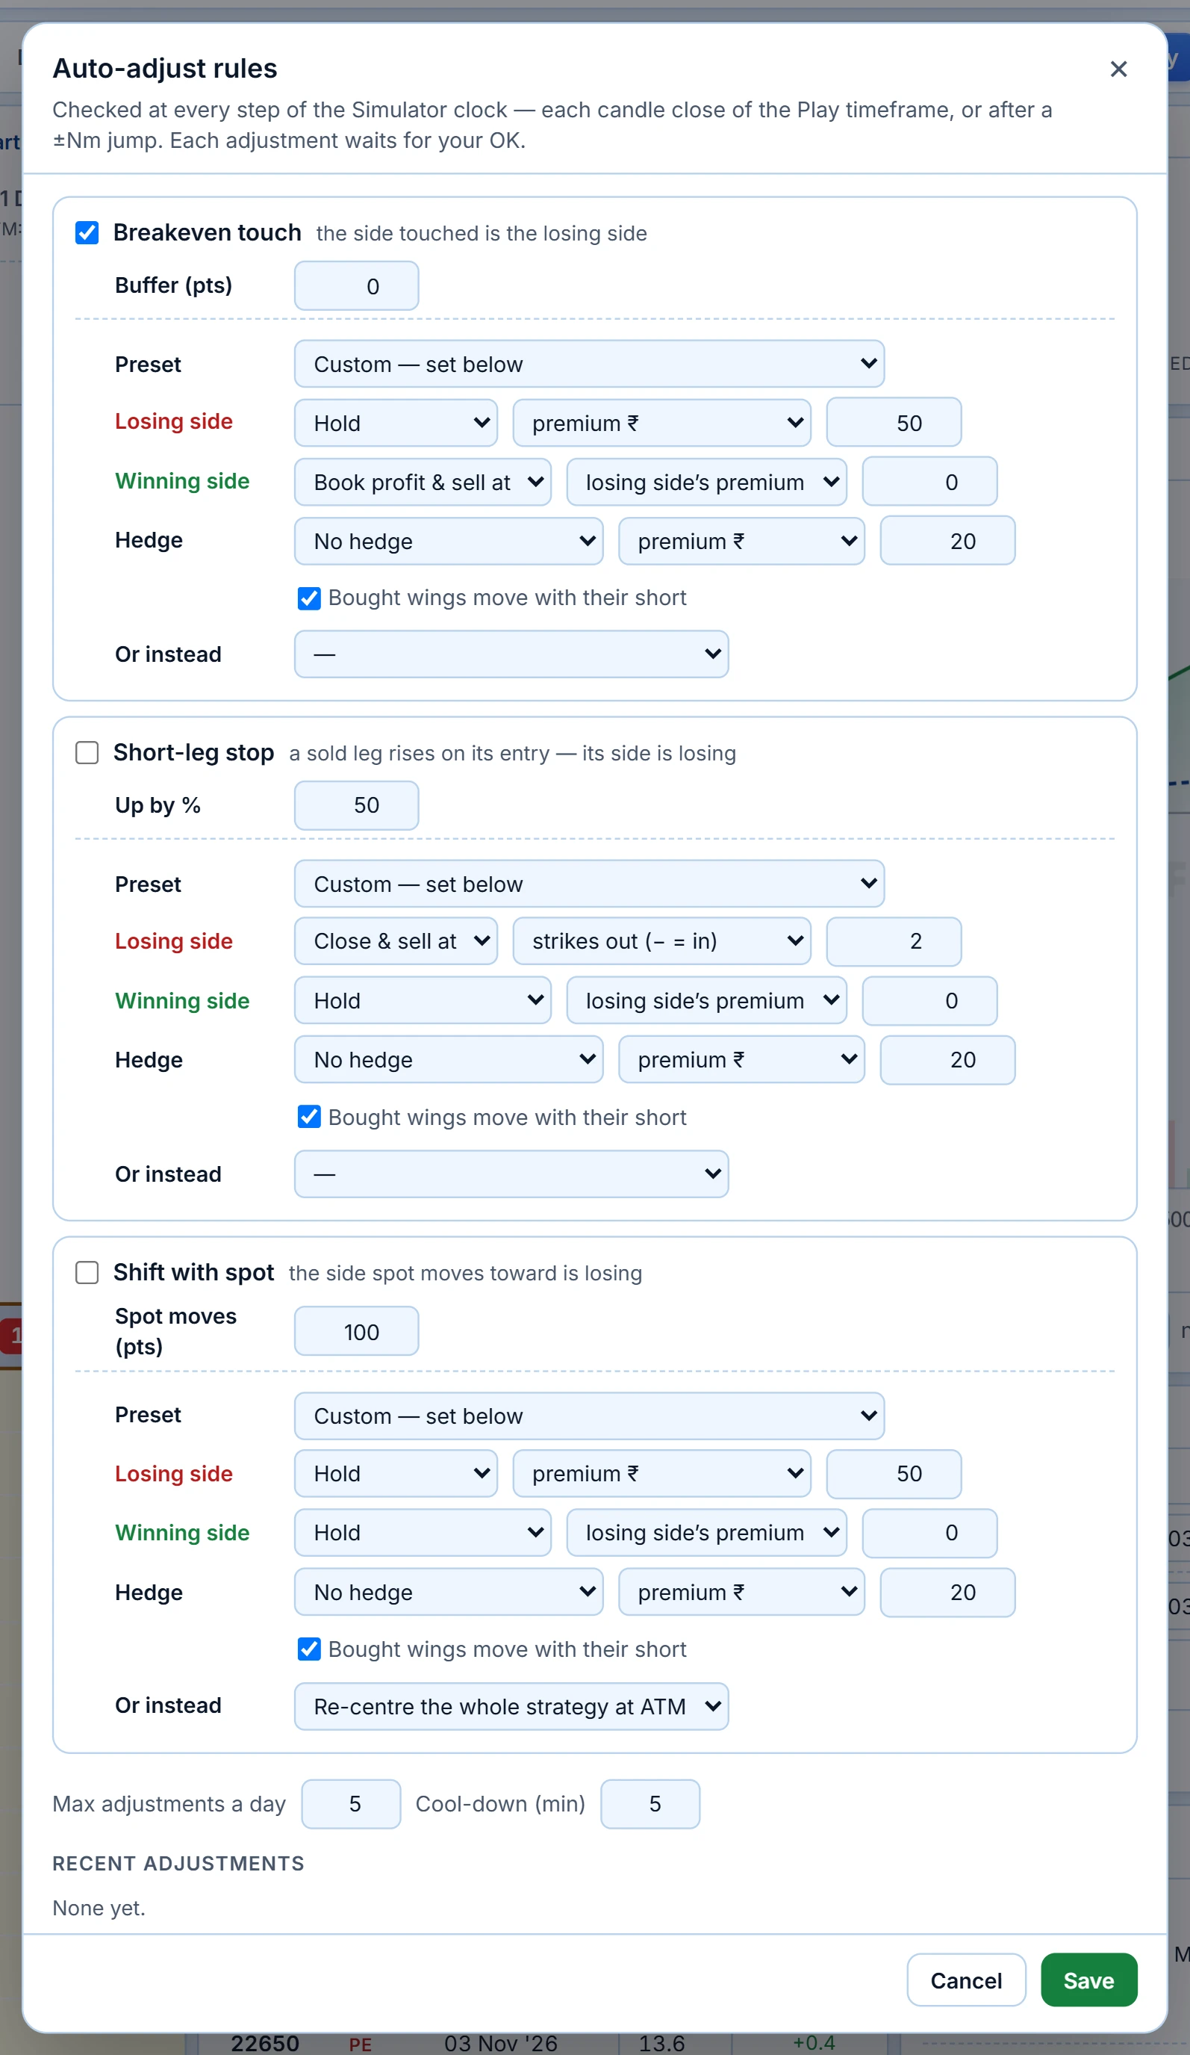
Task: Open Breakeven touch Winning side 'Book profit & sell at' dropdown
Action: tap(423, 482)
